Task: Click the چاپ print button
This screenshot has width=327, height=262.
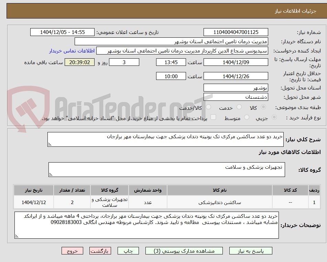Action: tap(128, 251)
